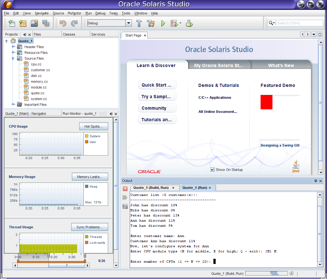Screen dimensions: 327x279
Task: Click the New Project toolbar icon
Action: 23,23
